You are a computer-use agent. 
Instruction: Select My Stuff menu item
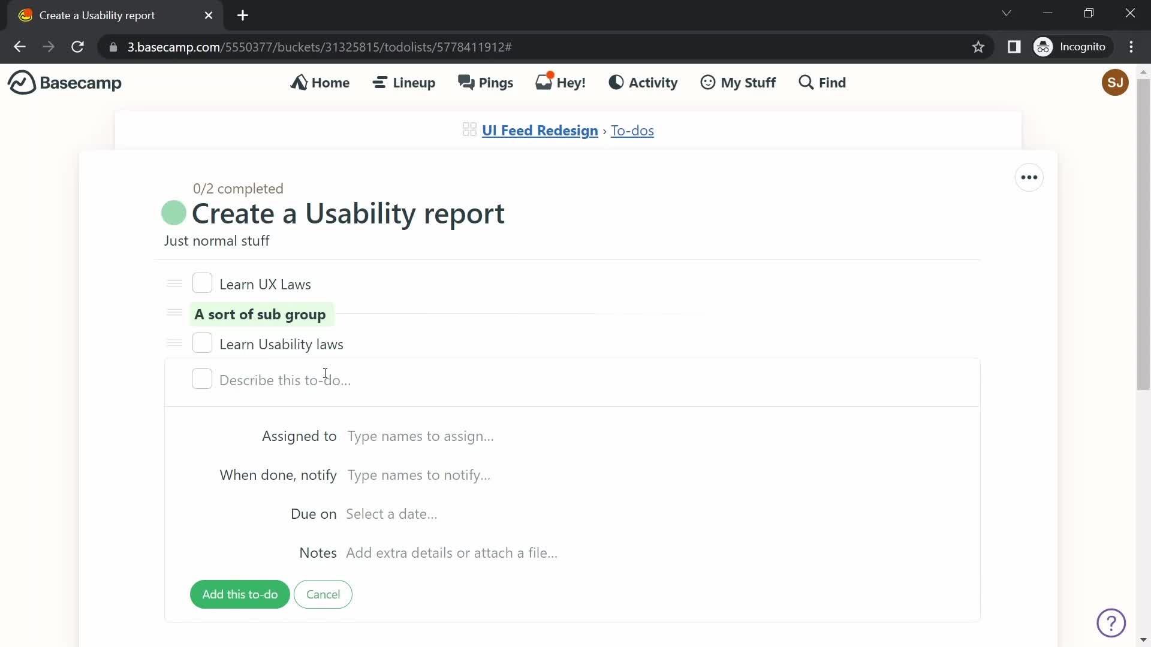click(737, 82)
